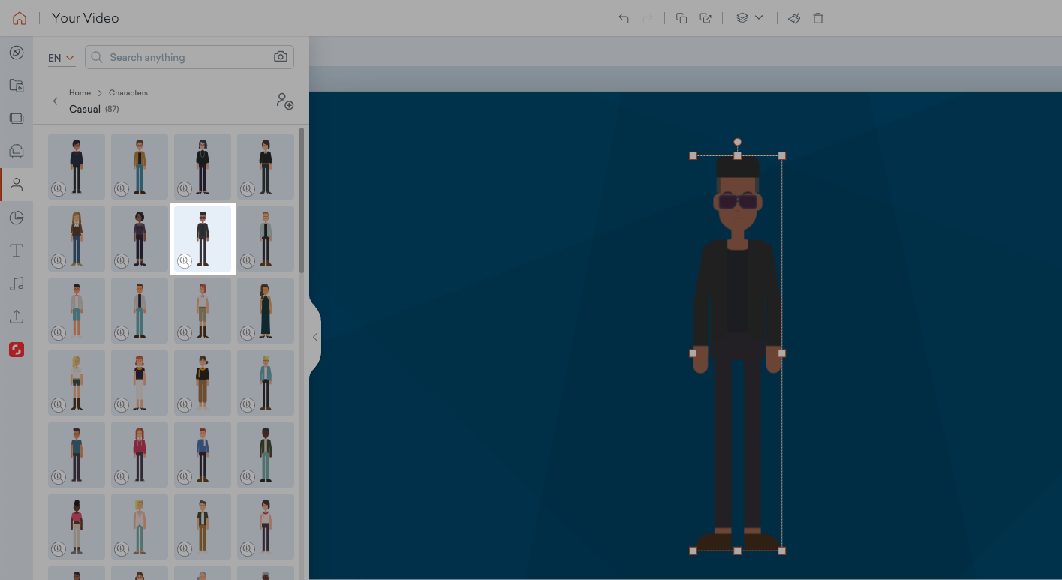The height and width of the screenshot is (580, 1062).
Task: Delete selection with the trash icon
Action: [x=818, y=18]
